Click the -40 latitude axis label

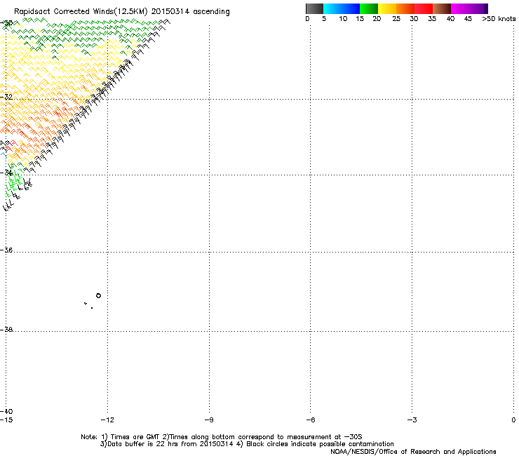pyautogui.click(x=6, y=411)
